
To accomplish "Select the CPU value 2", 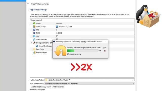I will (56, 30).
